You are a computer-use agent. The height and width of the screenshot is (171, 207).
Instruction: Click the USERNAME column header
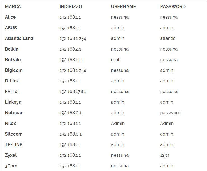pos(123,6)
